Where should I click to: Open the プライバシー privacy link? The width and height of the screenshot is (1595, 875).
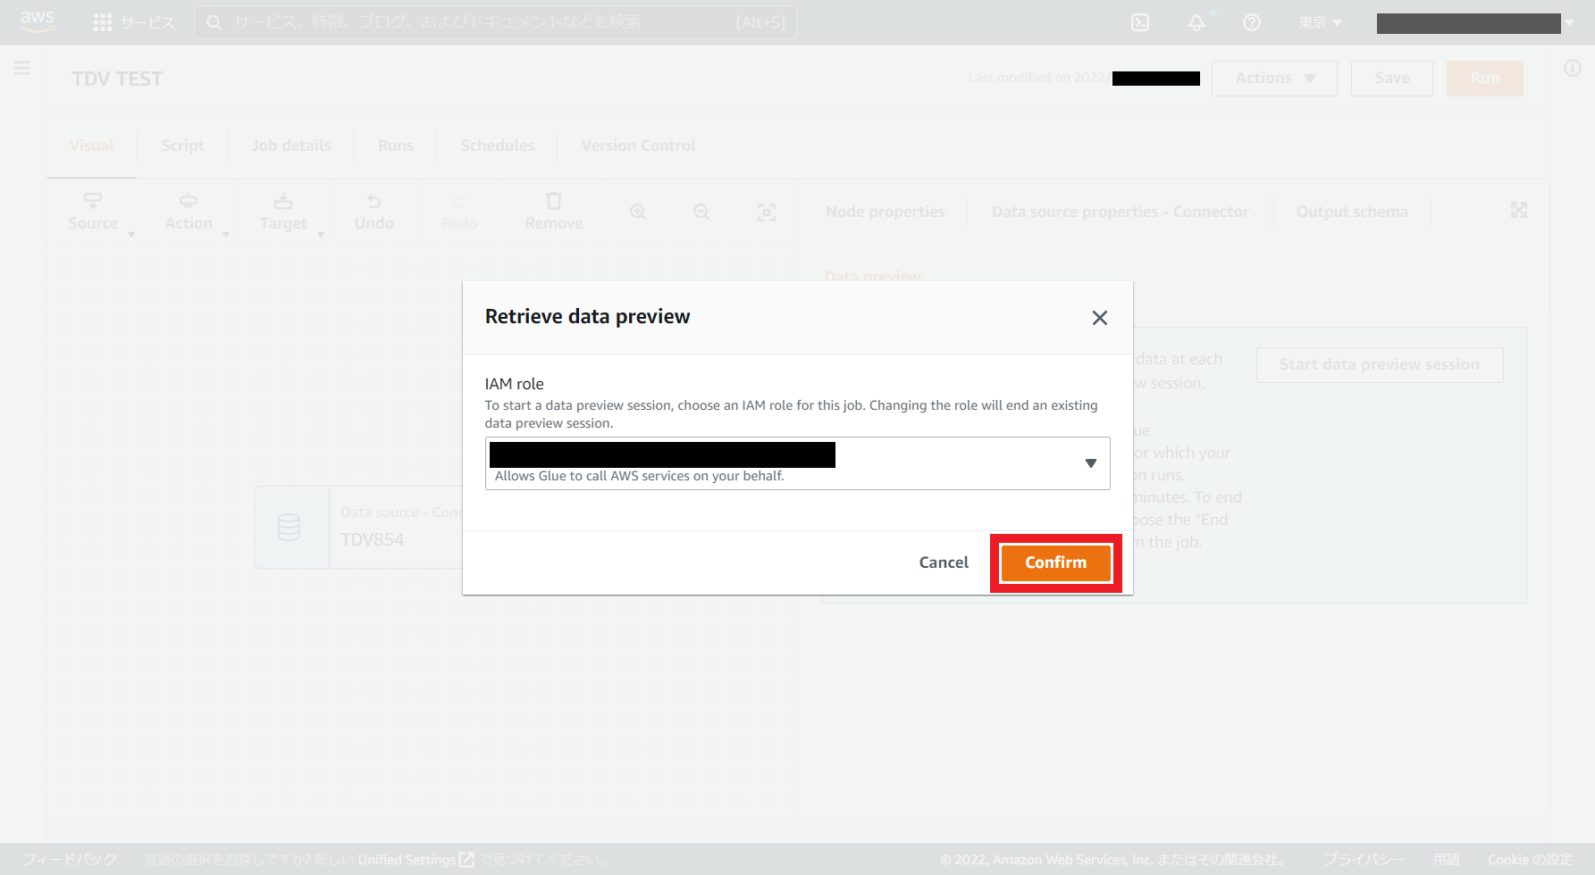1364,859
